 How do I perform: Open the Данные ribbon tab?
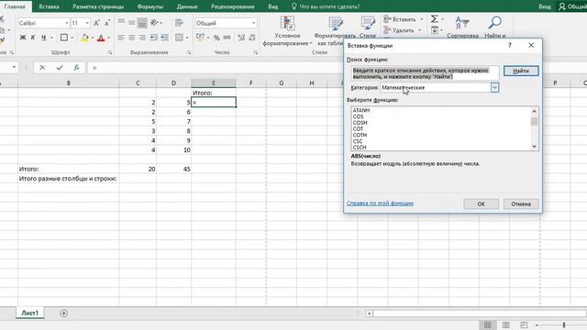click(186, 6)
